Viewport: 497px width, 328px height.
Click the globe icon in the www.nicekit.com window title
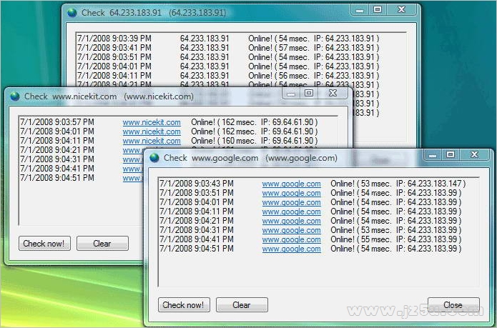pyautogui.click(x=15, y=96)
